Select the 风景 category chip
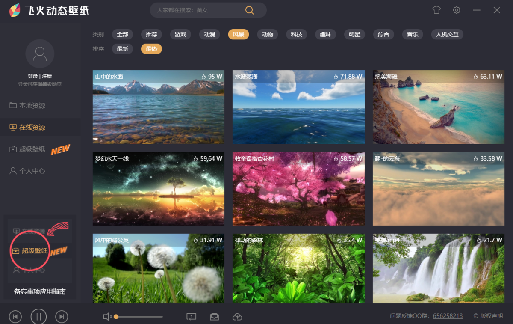Screen dimensions: 513x324 tap(239, 34)
